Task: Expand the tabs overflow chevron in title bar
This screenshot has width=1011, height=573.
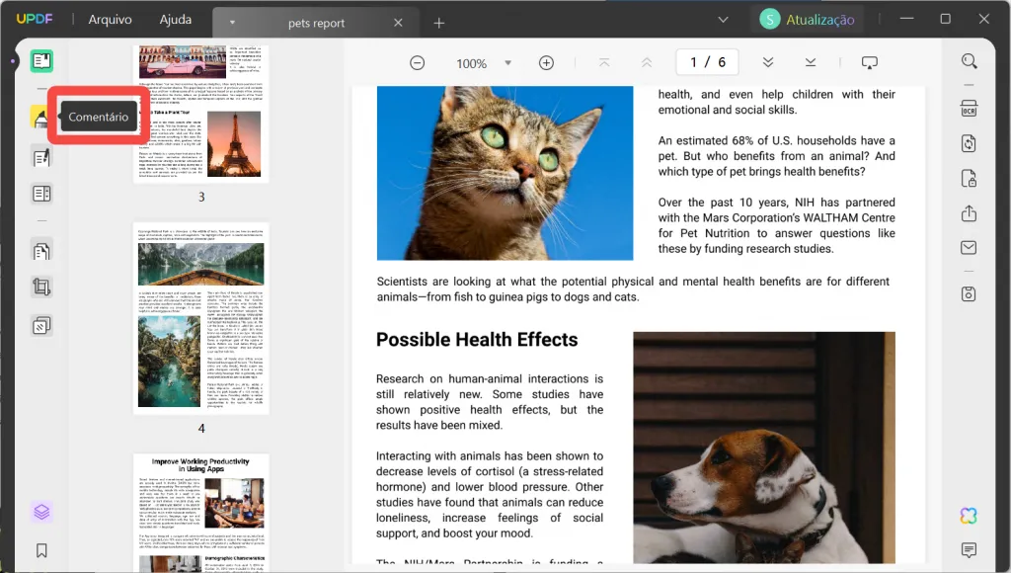Action: [x=724, y=20]
